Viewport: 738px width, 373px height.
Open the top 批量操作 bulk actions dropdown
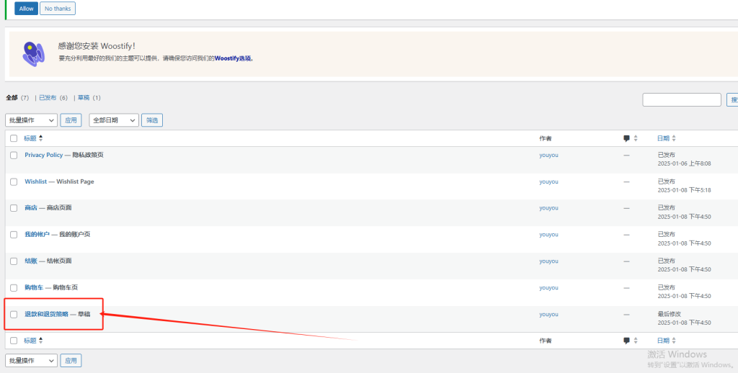click(x=31, y=120)
